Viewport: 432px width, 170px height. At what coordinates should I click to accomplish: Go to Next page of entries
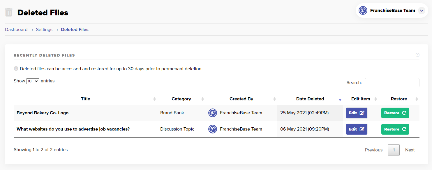pyautogui.click(x=410, y=150)
